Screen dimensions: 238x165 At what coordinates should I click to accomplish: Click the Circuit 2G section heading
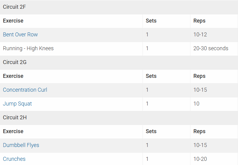pyautogui.click(x=15, y=62)
